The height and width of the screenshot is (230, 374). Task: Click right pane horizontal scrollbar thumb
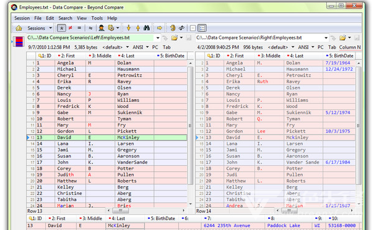point(289,210)
